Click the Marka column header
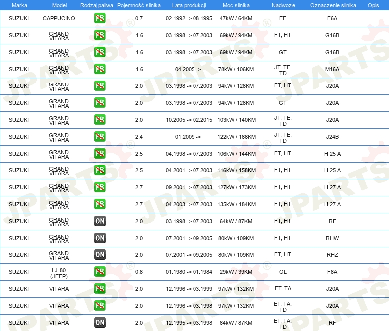The width and height of the screenshot is (389, 331). 19,5
